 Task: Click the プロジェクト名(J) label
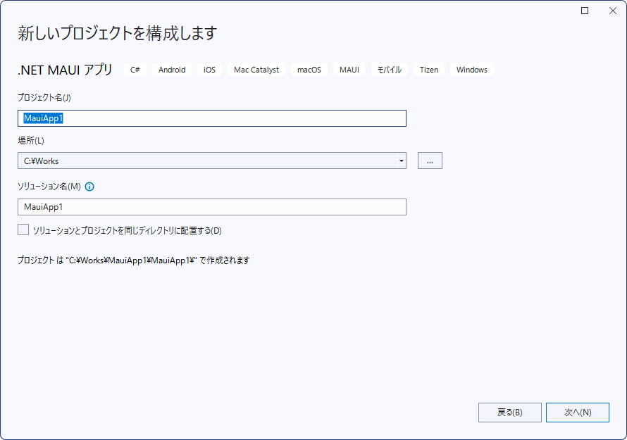[x=44, y=98]
